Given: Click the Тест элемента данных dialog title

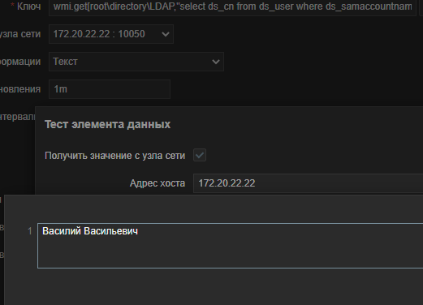Looking at the screenshot, I should (107, 124).
